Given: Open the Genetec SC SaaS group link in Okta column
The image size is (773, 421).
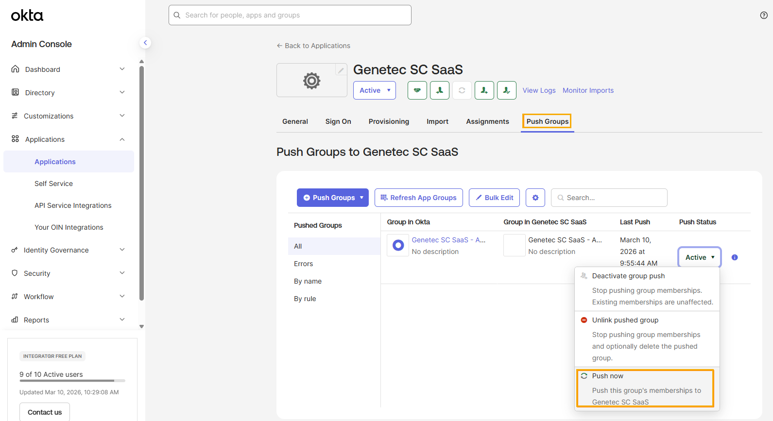Looking at the screenshot, I should pyautogui.click(x=448, y=240).
